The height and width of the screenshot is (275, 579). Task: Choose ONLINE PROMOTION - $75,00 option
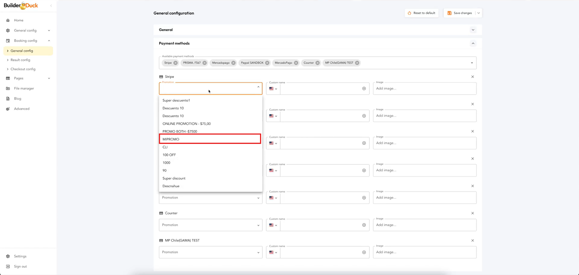pos(186,124)
